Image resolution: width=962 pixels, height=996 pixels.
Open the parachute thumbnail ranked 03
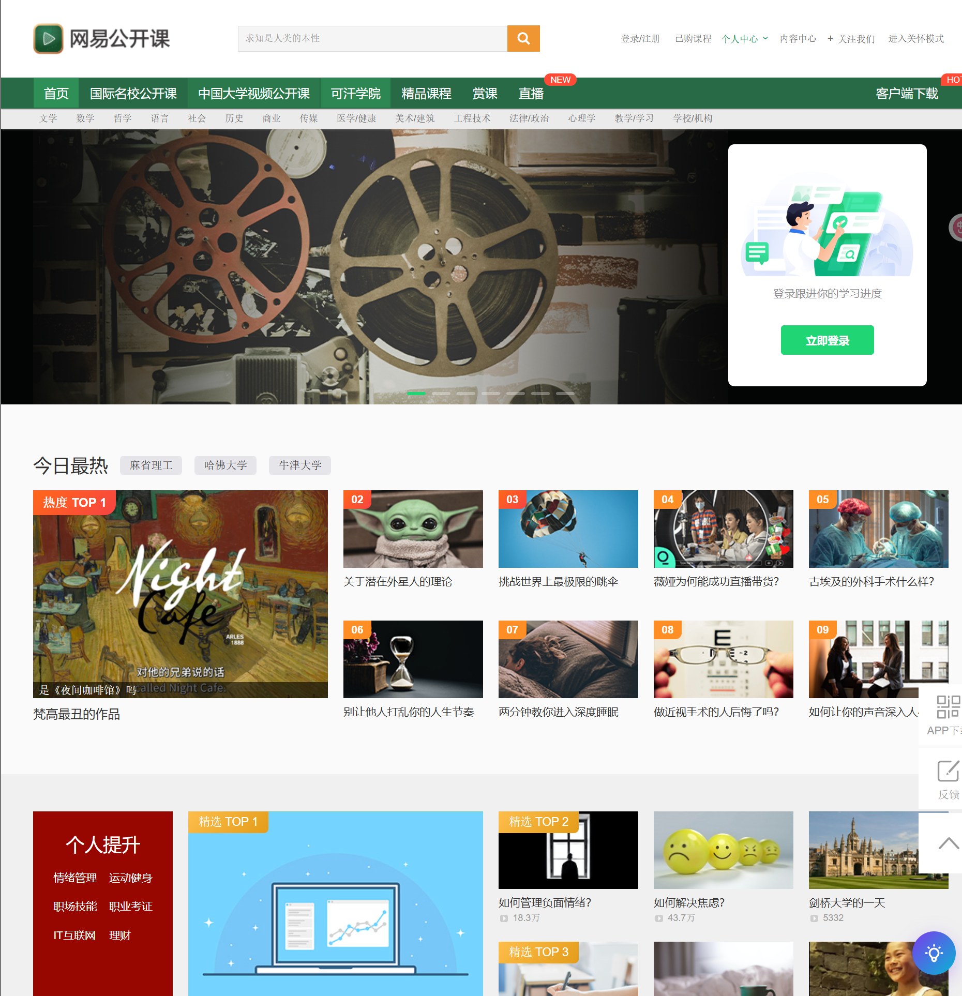(568, 529)
